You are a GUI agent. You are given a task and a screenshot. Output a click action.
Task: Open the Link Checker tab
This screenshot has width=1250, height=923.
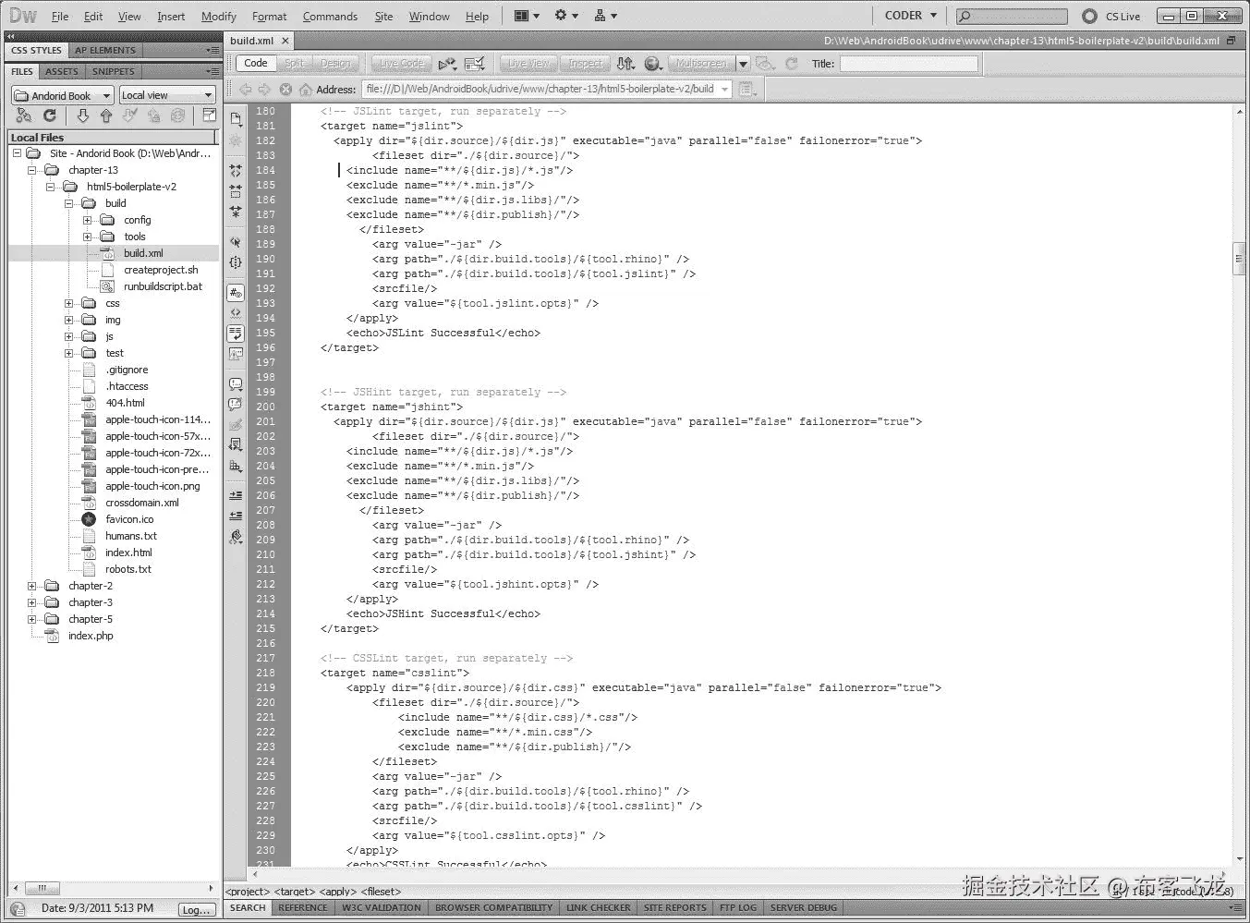pyautogui.click(x=598, y=907)
